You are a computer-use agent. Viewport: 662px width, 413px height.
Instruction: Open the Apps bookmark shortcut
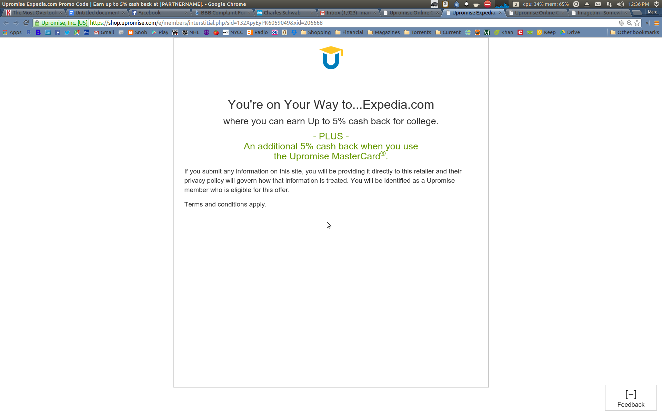click(12, 32)
